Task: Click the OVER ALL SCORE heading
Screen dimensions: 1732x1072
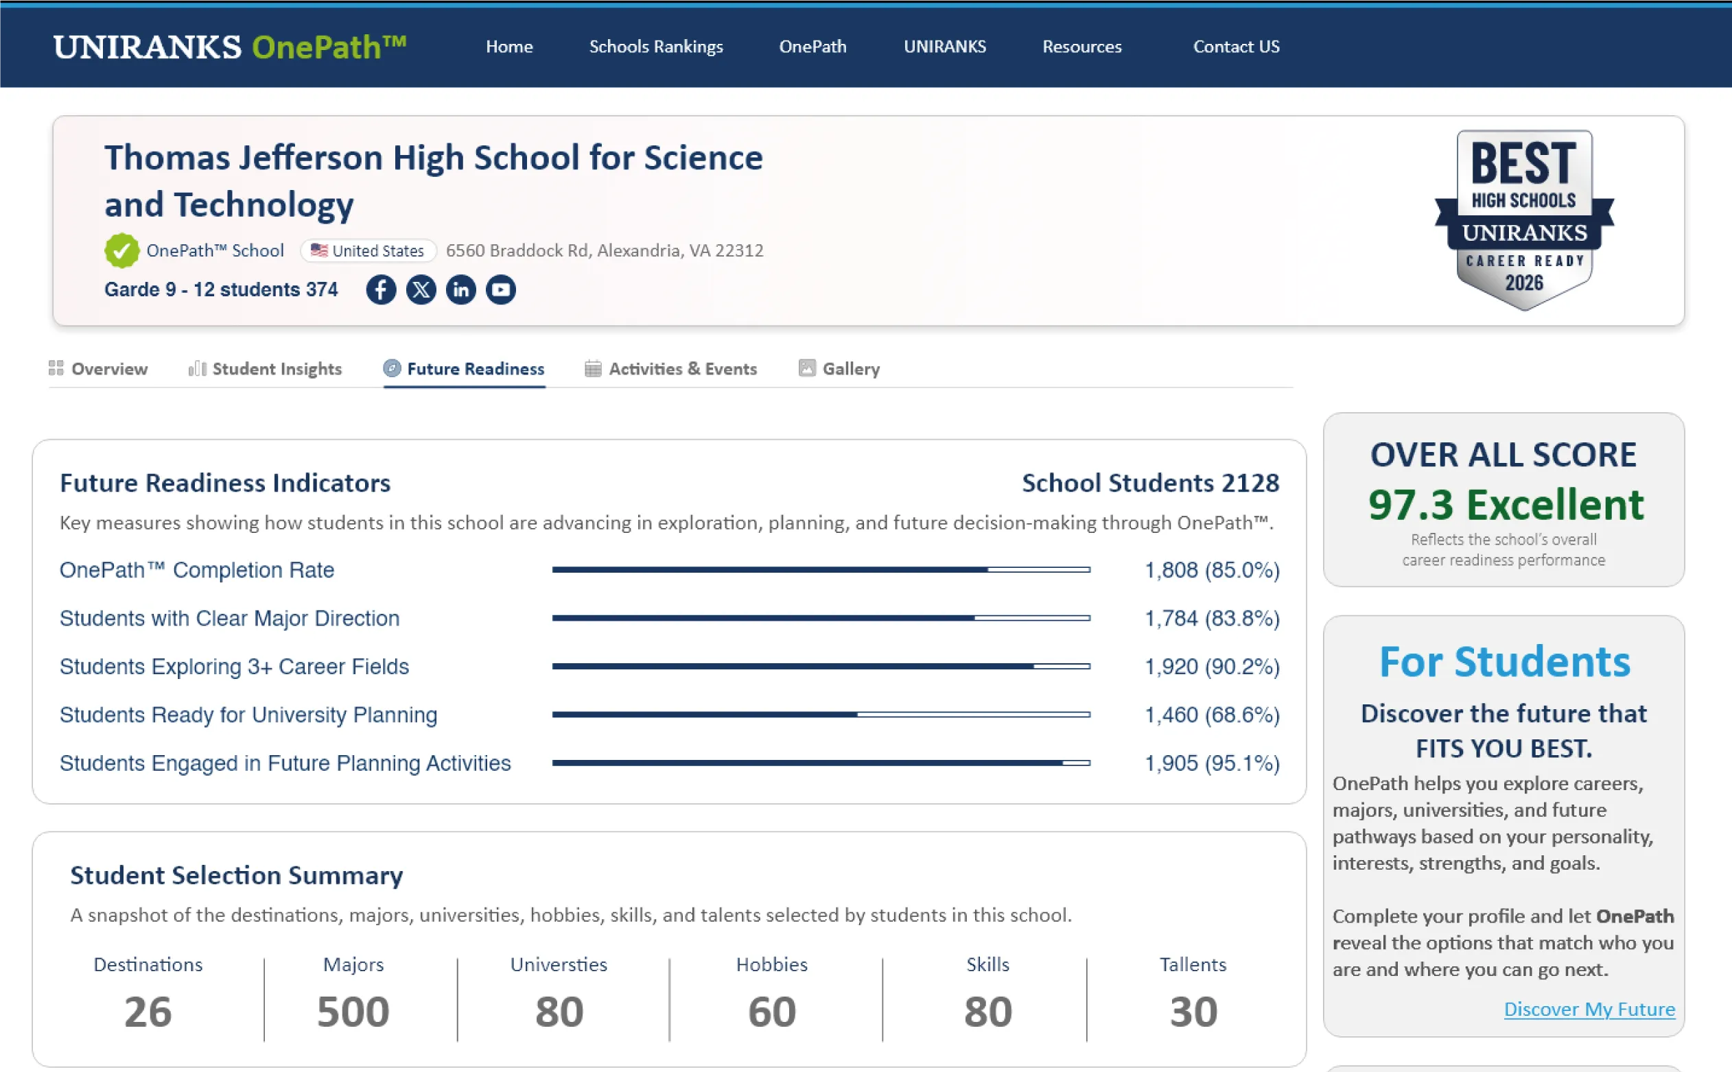Action: (x=1503, y=455)
